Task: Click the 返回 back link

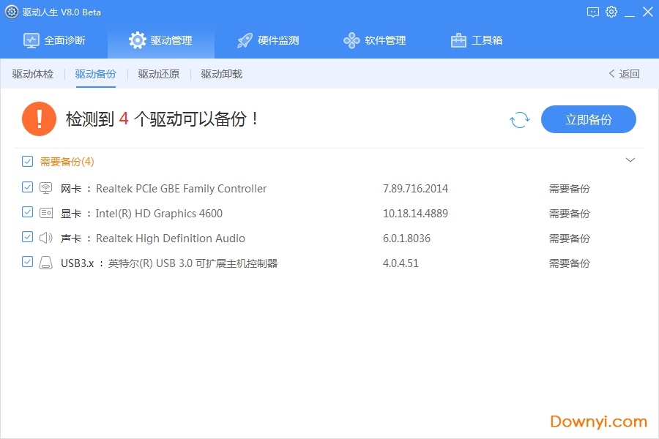Action: (622, 74)
